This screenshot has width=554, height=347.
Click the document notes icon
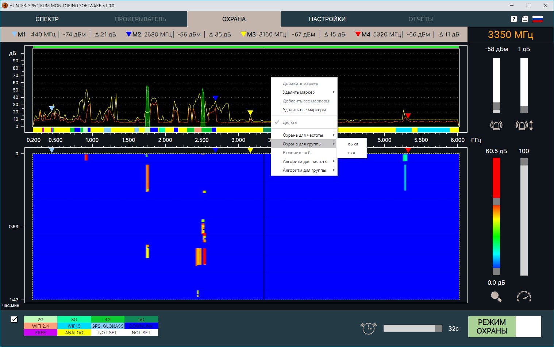pos(525,19)
